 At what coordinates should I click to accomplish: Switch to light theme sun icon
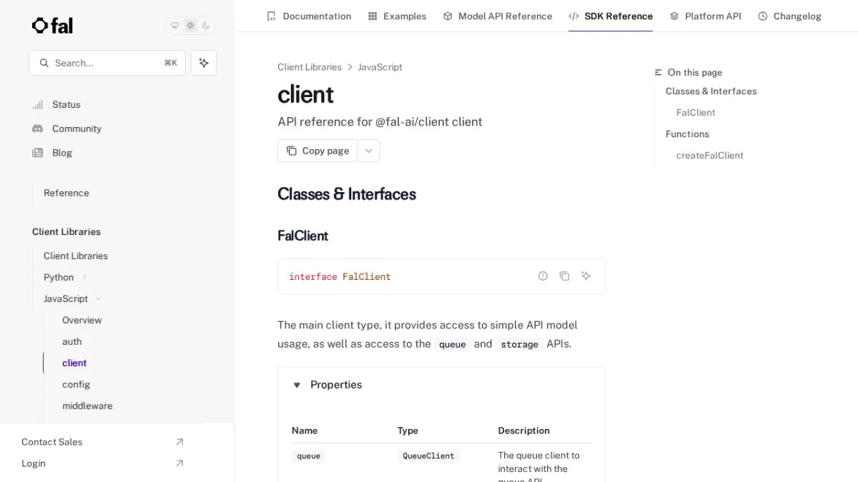(x=190, y=26)
